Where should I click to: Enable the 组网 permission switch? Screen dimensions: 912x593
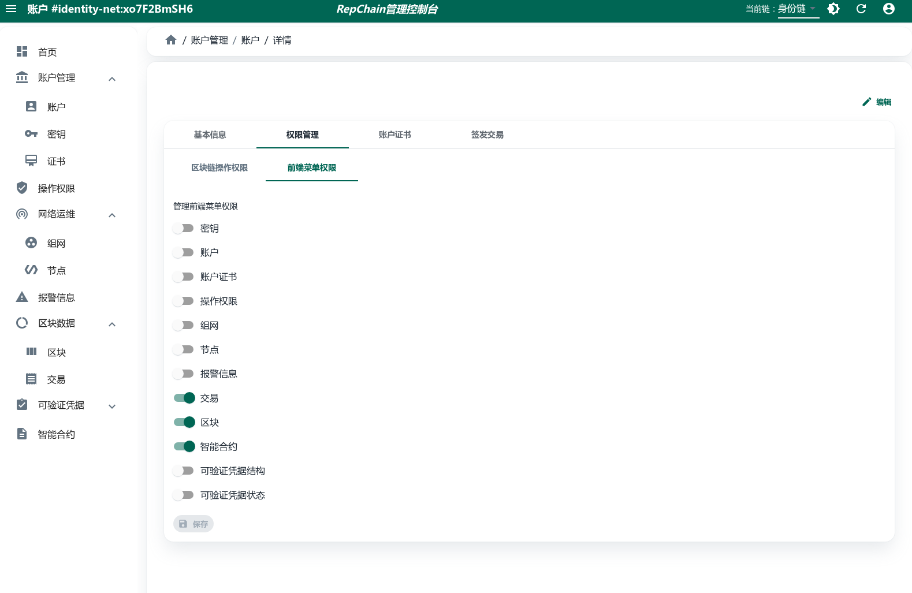point(184,325)
